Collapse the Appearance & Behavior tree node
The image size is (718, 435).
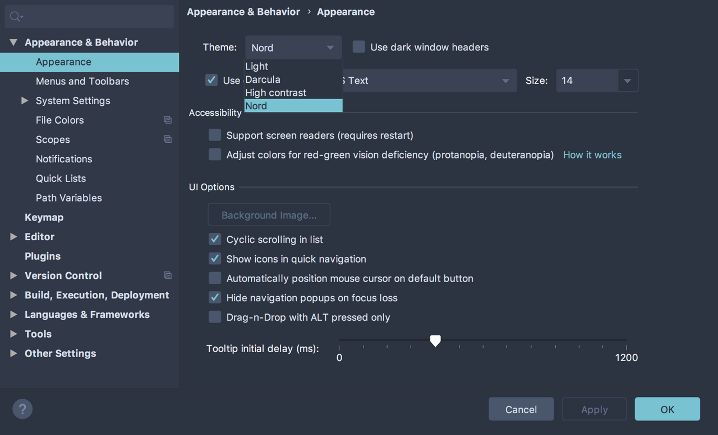[x=13, y=43]
